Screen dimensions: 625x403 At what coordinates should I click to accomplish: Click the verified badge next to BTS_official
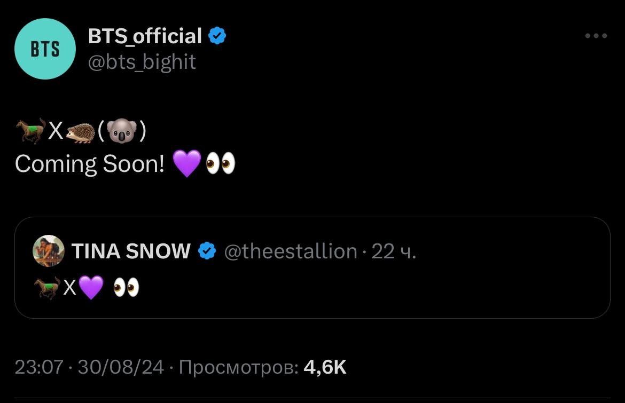point(218,35)
